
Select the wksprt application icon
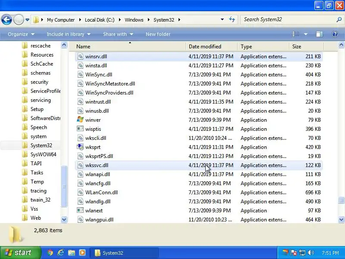click(80, 147)
